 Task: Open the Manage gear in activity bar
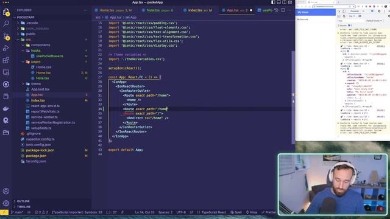click(x=5, y=203)
